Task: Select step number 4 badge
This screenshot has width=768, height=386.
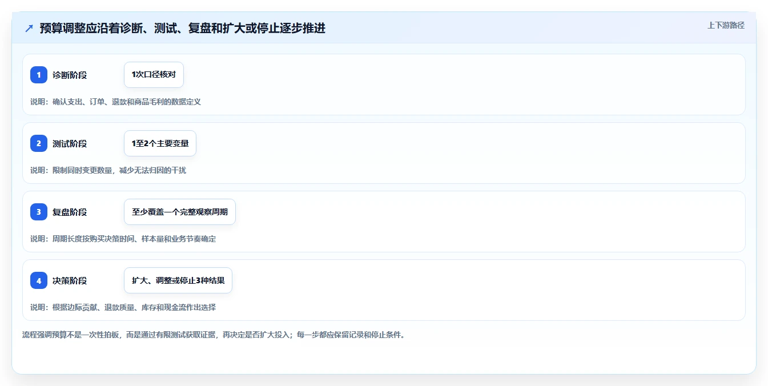Action: pos(39,280)
